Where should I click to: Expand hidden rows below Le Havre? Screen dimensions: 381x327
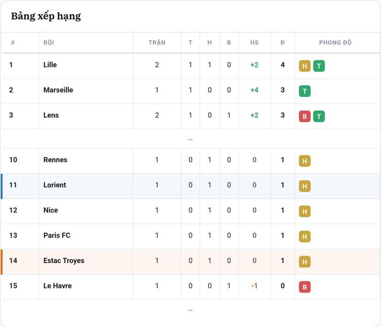[x=190, y=310]
